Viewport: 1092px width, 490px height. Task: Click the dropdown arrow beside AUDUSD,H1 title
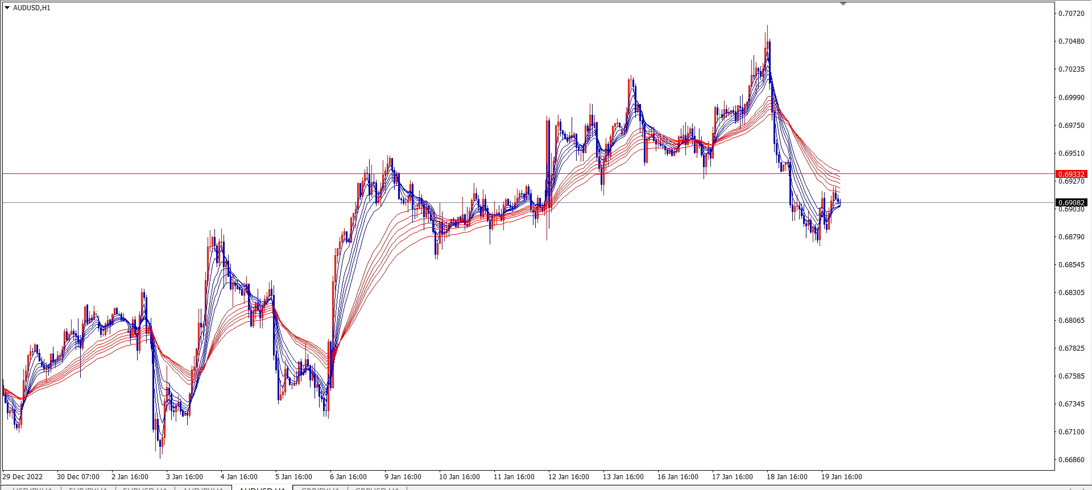tap(7, 8)
